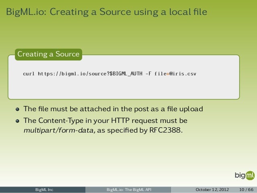257x193 pixels.
Task: Click the slide title 'BigML.io: Creating a Source using a local file'
Action: pos(106,12)
